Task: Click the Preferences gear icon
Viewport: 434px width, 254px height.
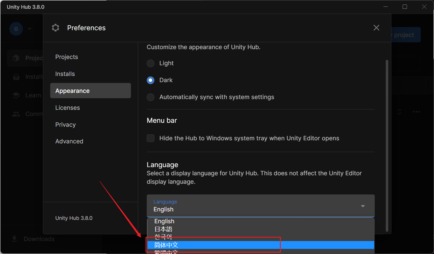Action: (56, 28)
